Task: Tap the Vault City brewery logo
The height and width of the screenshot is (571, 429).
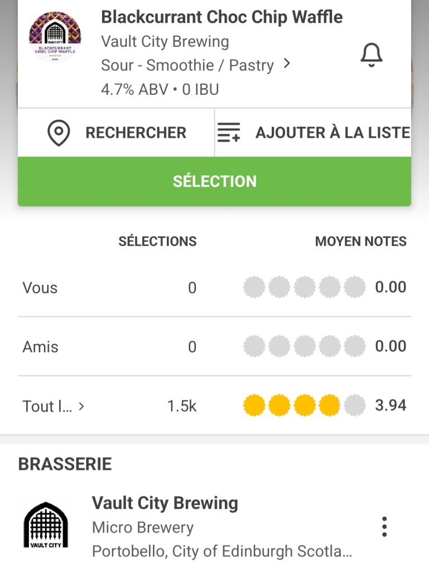Action: pos(46,525)
